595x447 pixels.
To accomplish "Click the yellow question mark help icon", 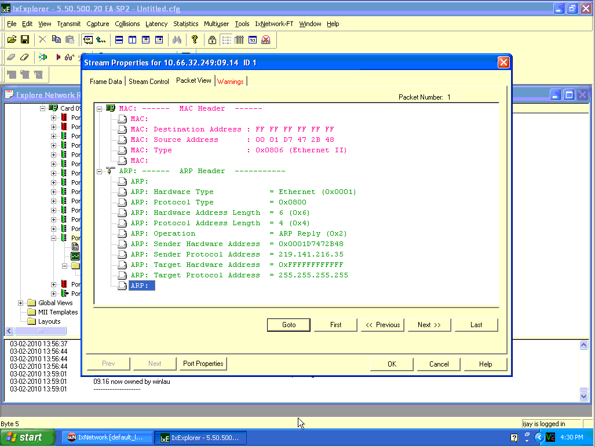I will coord(195,39).
